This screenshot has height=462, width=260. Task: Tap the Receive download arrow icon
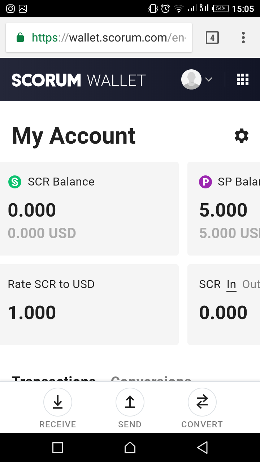58,402
